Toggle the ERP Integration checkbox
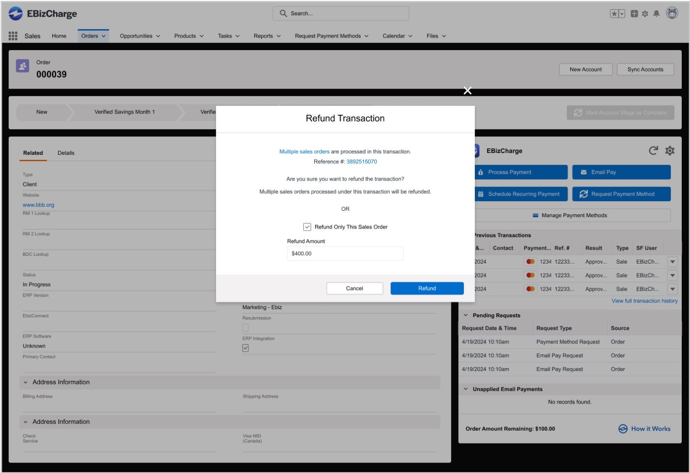Image resolution: width=690 pixels, height=473 pixels. pyautogui.click(x=245, y=348)
